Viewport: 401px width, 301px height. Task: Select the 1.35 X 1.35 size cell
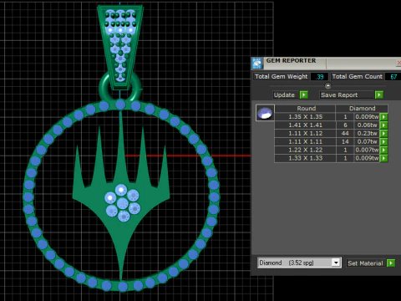[306, 117]
